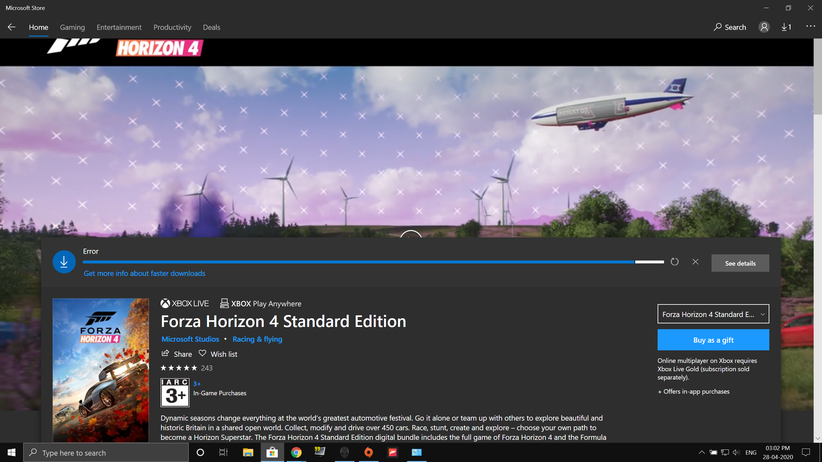Open the Microsoft Studios publisher link
The height and width of the screenshot is (462, 822).
coord(190,339)
